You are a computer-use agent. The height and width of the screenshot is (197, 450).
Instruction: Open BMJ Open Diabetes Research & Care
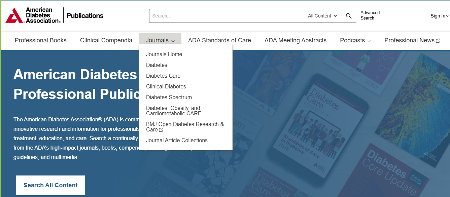[x=185, y=127]
